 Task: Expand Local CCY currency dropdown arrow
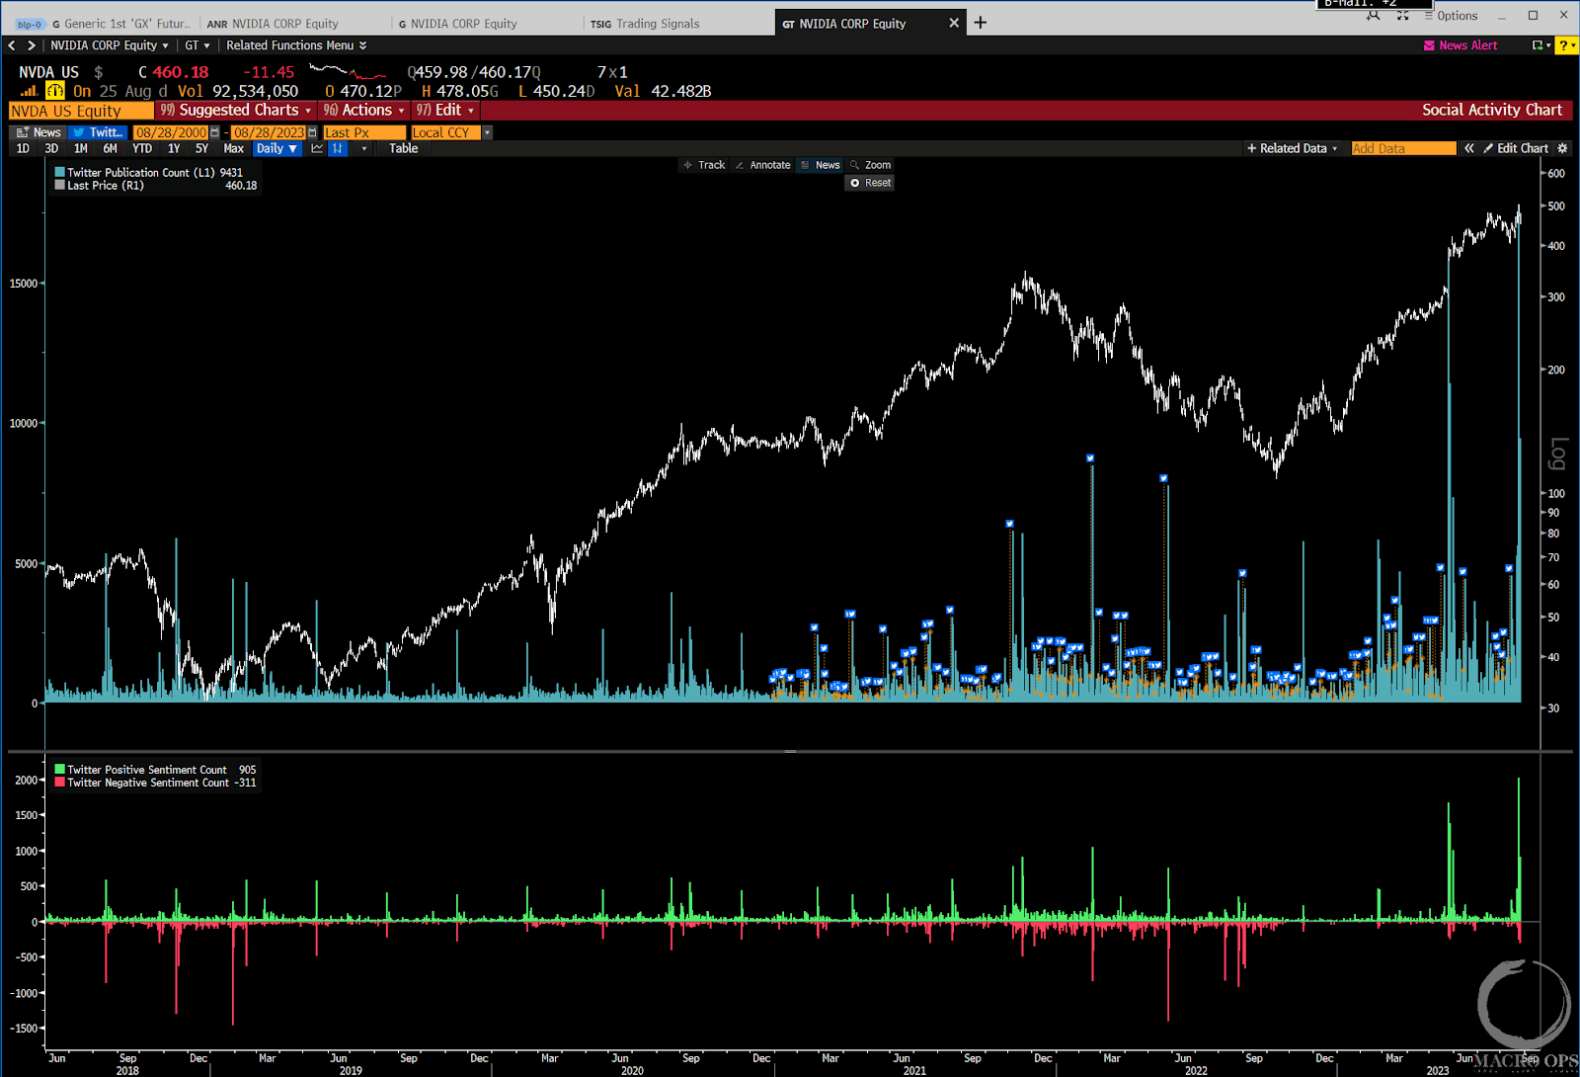point(487,132)
